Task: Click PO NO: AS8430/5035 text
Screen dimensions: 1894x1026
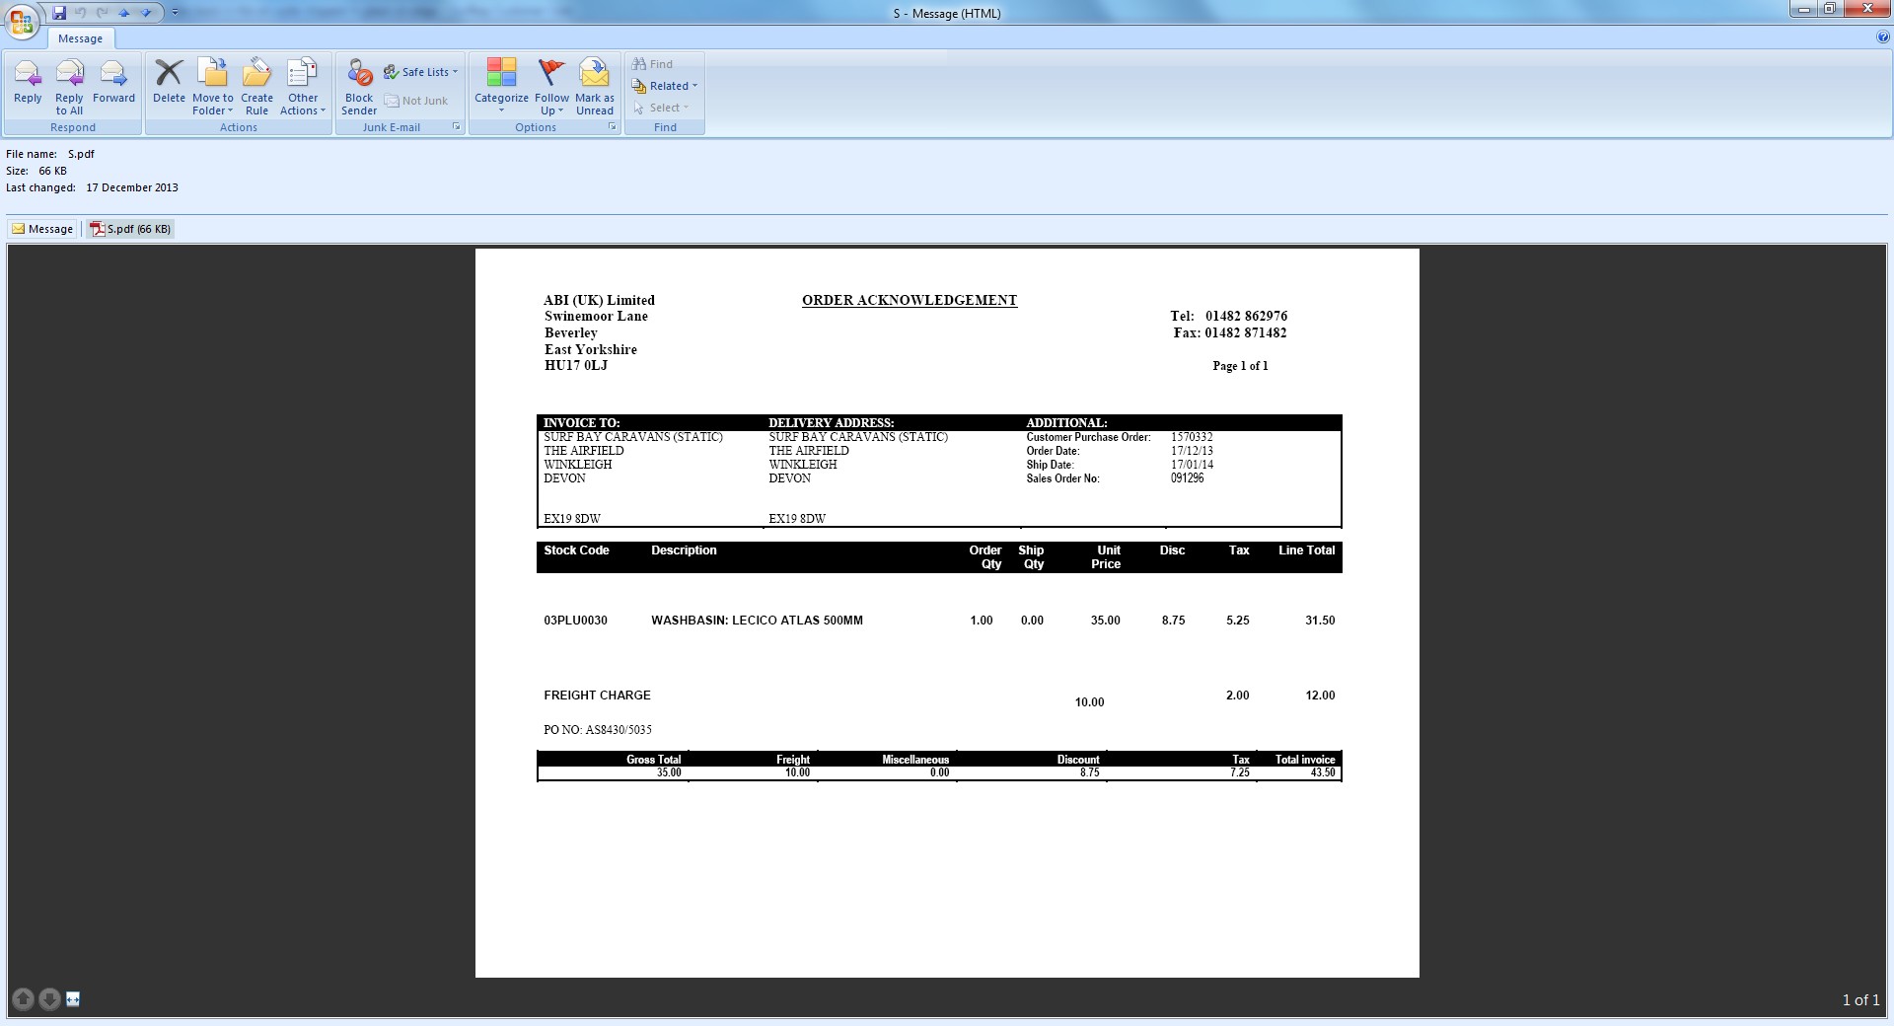Action: (x=598, y=730)
